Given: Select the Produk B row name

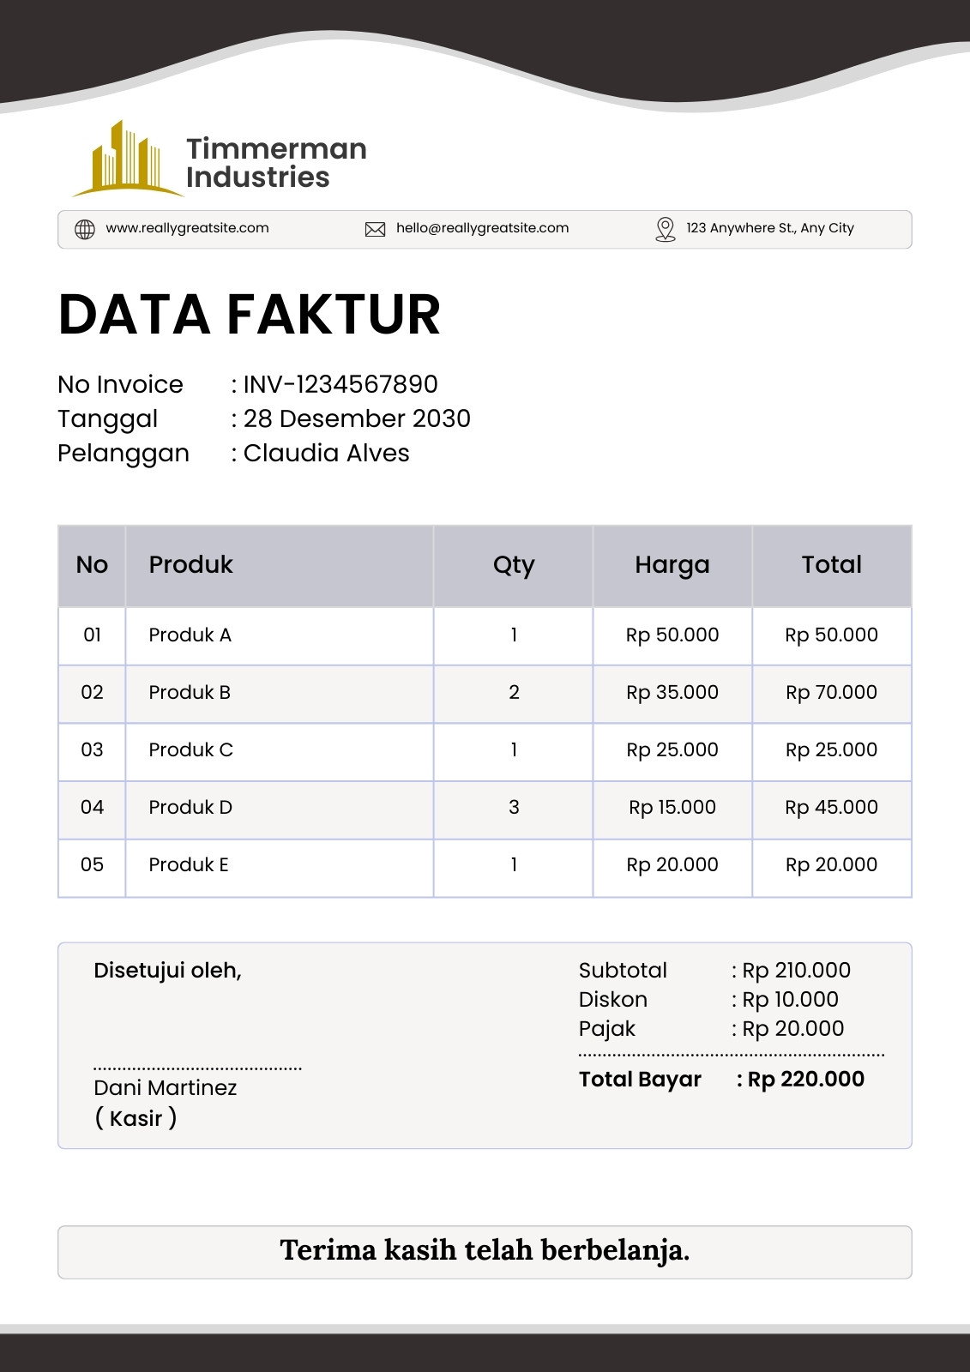Looking at the screenshot, I should [190, 692].
